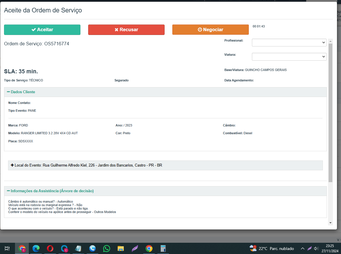Click the red Recusar button
Screen dimensions: 341x254
click(x=126, y=30)
